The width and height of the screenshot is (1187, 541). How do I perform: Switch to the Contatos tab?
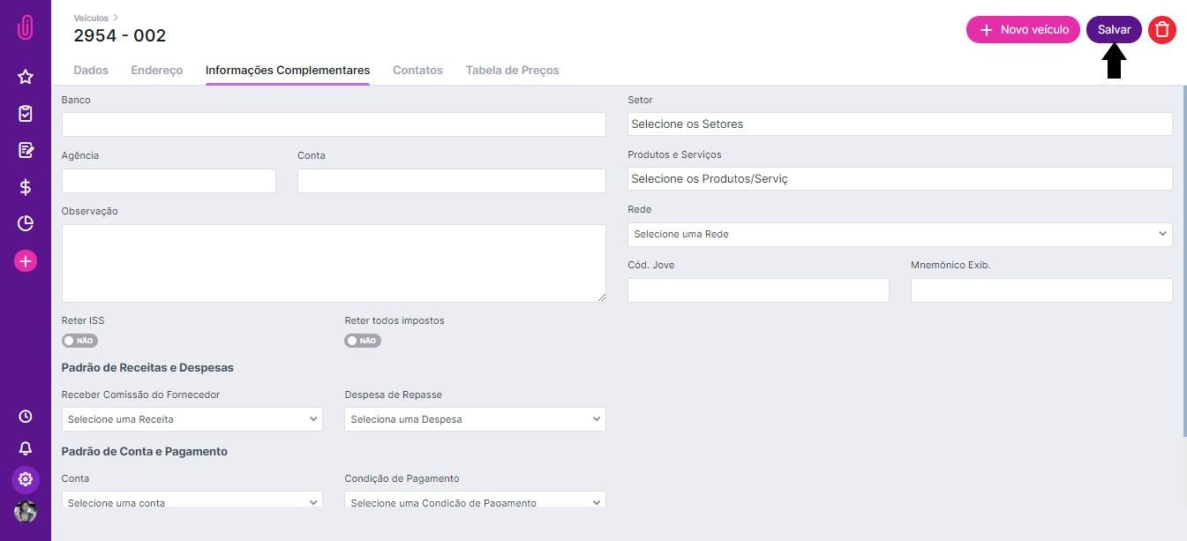pyautogui.click(x=417, y=70)
